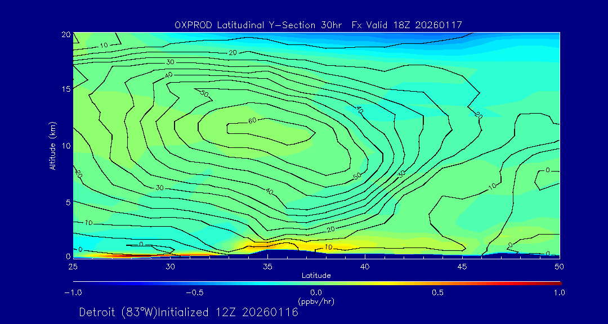Click the (ppbv/hr) units label
This screenshot has width=608, height=324.
(316, 301)
